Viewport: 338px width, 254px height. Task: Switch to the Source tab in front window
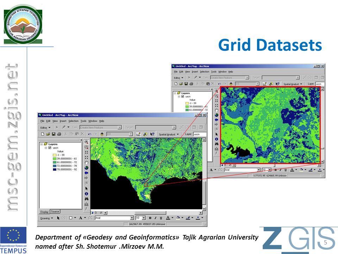(x=55, y=211)
